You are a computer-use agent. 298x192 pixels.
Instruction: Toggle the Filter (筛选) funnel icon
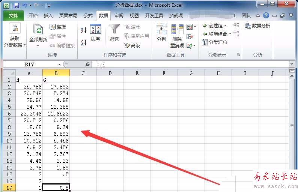(114, 29)
